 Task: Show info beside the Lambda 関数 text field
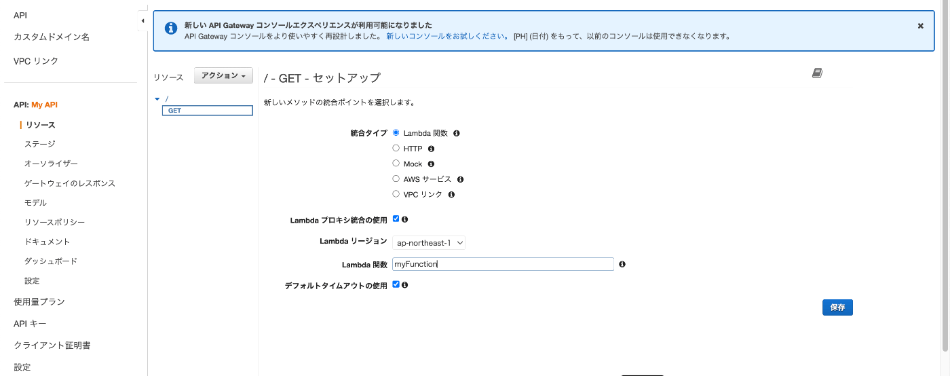pos(622,264)
